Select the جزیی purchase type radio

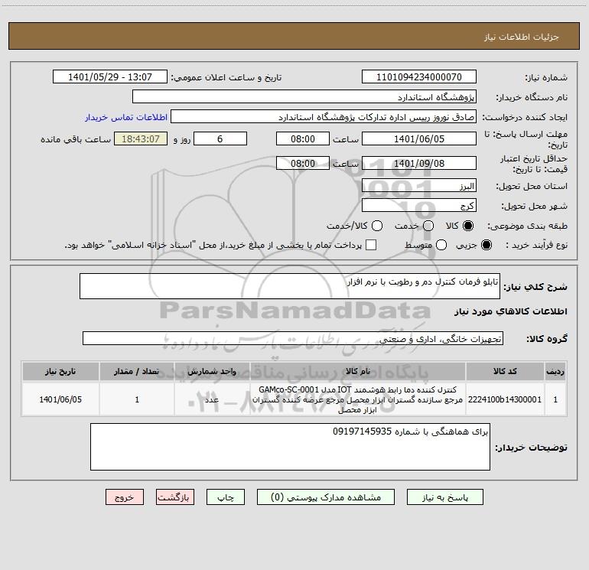click(486, 245)
